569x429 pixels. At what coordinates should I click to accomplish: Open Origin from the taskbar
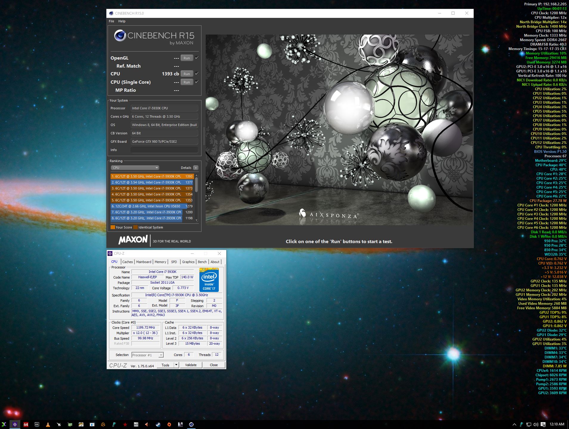point(169,424)
